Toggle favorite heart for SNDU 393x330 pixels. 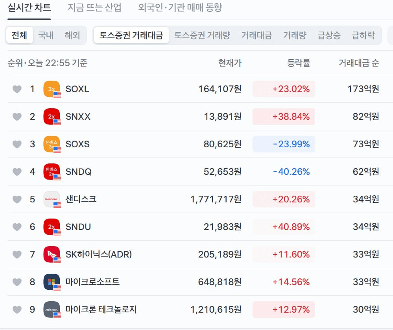click(17, 227)
